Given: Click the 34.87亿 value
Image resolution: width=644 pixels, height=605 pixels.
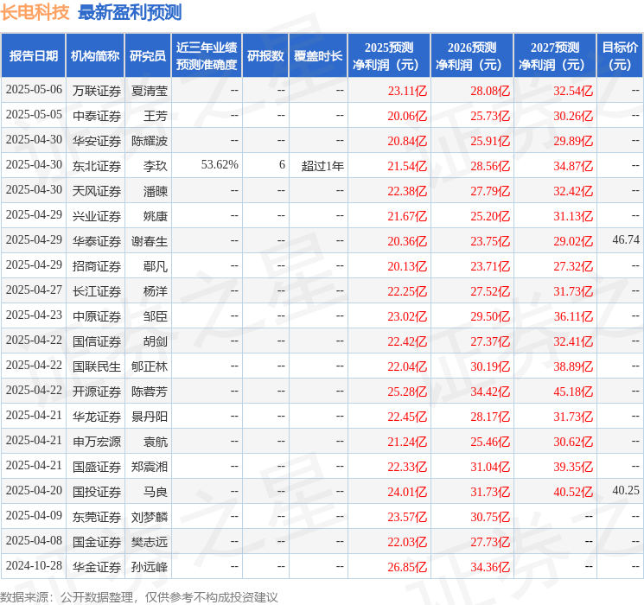Looking at the screenshot, I should [x=573, y=166].
